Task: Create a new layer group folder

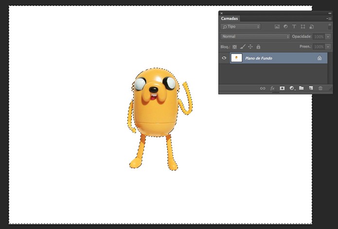Action: pyautogui.click(x=302, y=88)
